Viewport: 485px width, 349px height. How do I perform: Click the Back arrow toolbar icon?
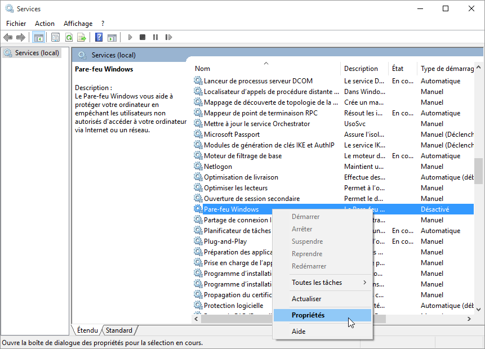pos(8,37)
